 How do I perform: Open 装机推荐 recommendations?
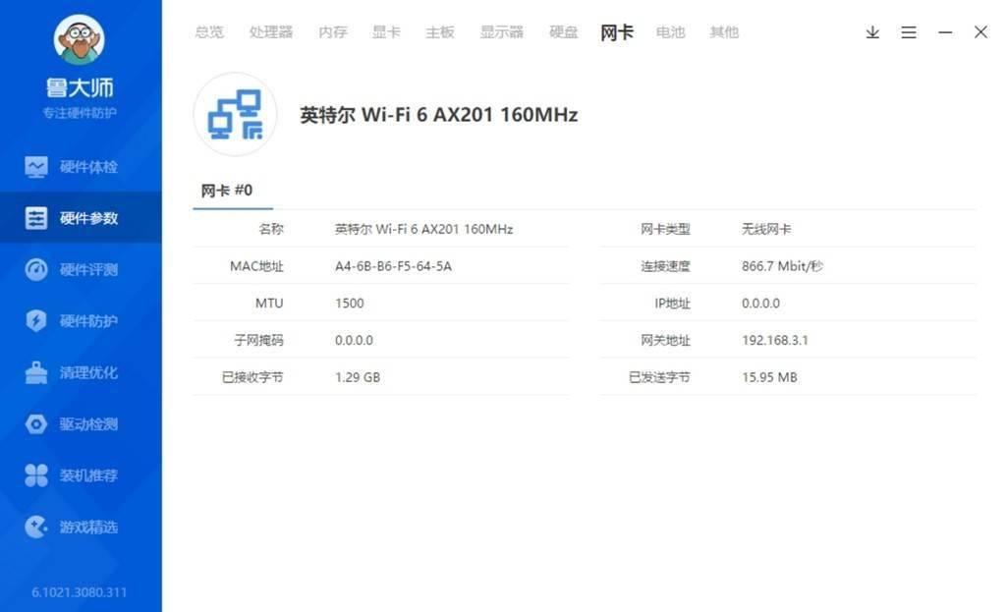pyautogui.click(x=81, y=475)
